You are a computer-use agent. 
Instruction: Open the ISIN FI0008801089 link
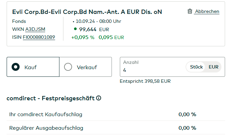pos(39,37)
